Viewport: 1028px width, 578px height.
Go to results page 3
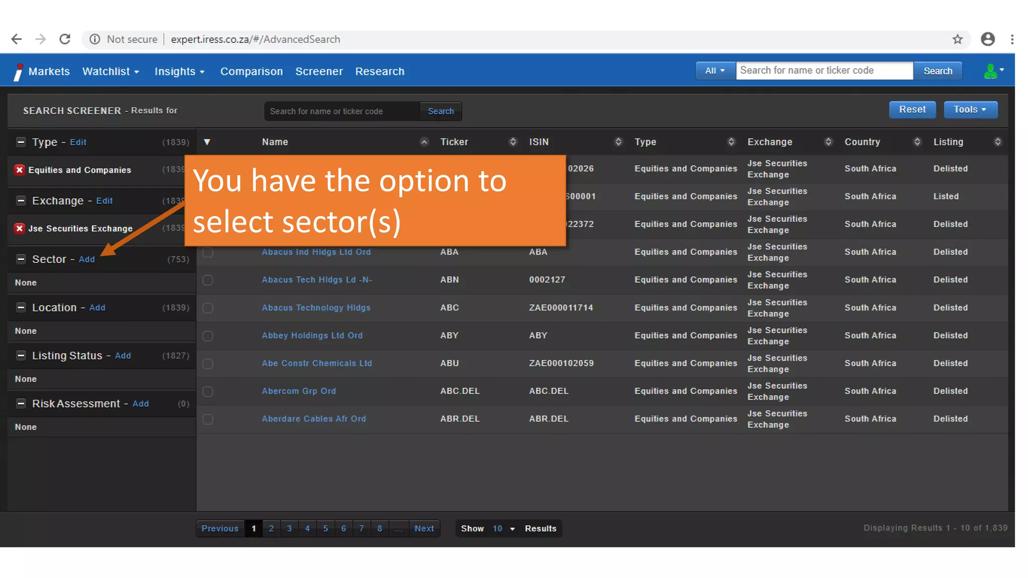click(289, 528)
